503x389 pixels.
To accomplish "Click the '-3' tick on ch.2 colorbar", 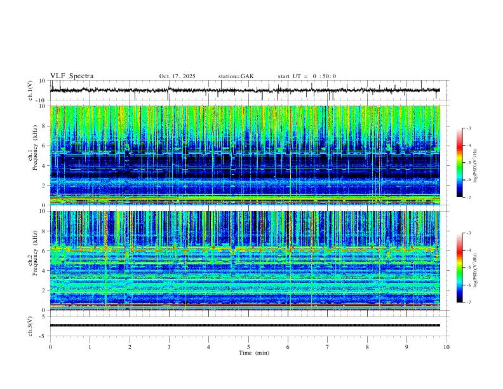I will pos(469,233).
